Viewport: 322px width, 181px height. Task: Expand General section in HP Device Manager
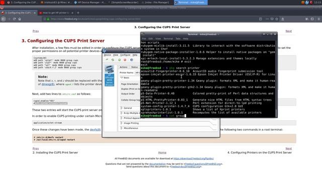point(122,108)
